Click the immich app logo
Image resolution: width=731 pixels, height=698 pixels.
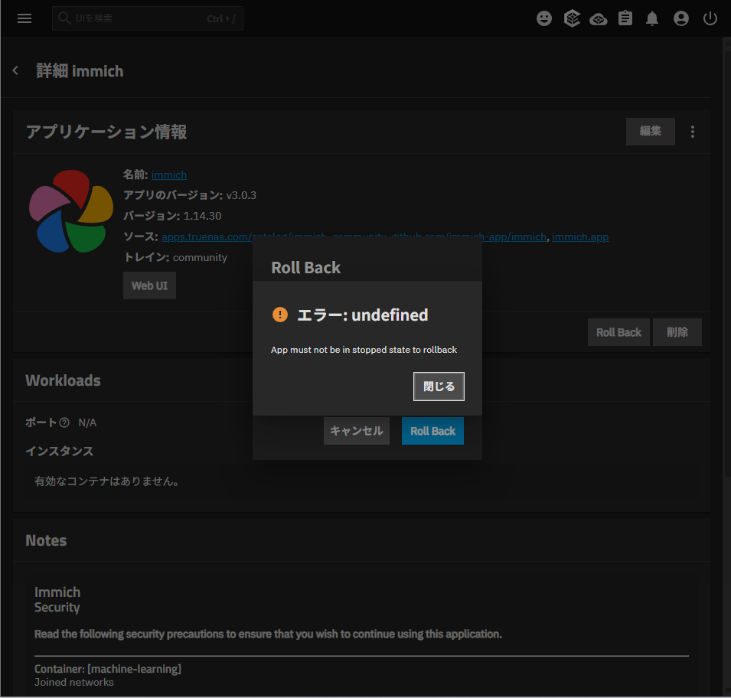pyautogui.click(x=71, y=210)
